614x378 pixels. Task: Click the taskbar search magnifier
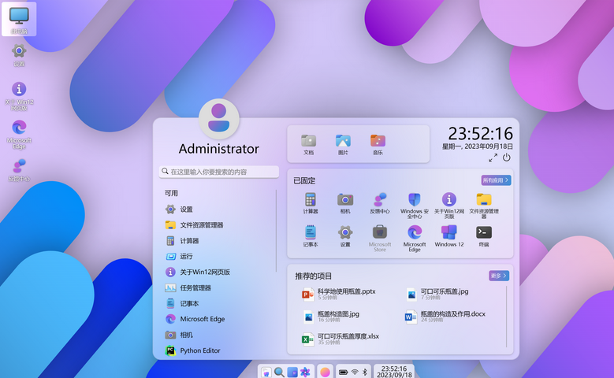279,372
